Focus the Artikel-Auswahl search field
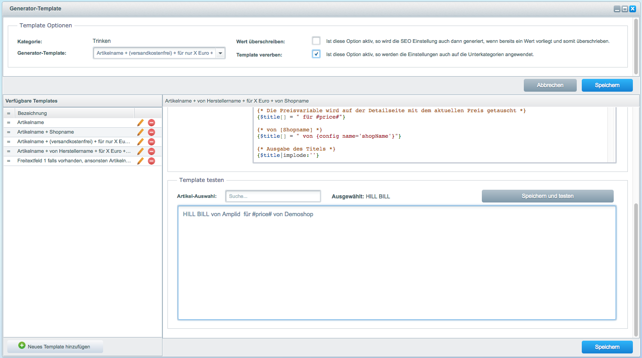The image size is (642, 358). pyautogui.click(x=273, y=196)
